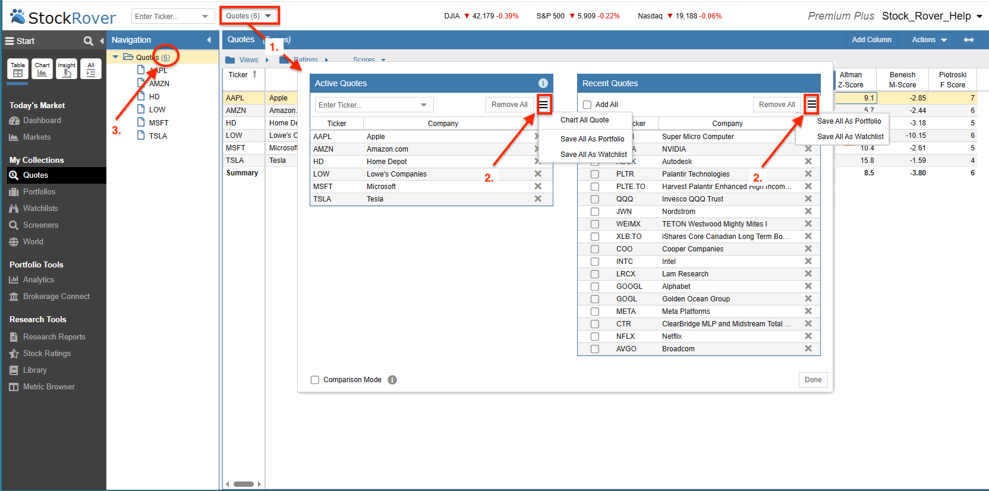Screen dimensions: 989x491
Task: Select MSFT in Navigation tree
Action: click(159, 123)
